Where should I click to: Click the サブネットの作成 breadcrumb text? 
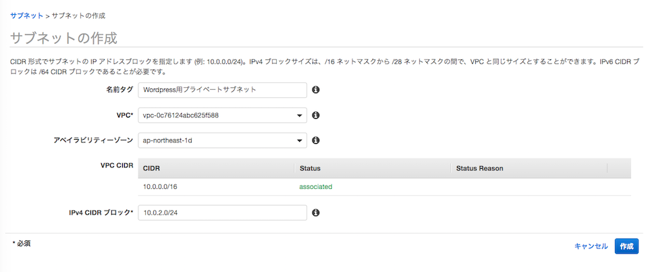[78, 16]
